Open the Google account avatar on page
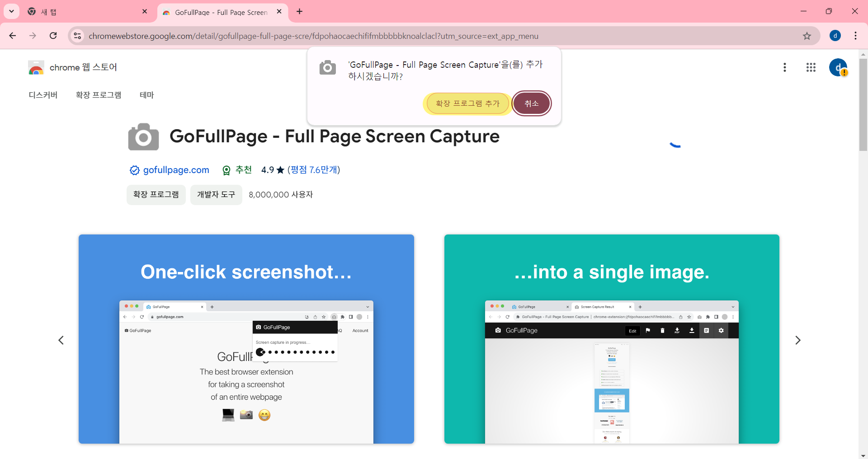868x459 pixels. pyautogui.click(x=838, y=67)
